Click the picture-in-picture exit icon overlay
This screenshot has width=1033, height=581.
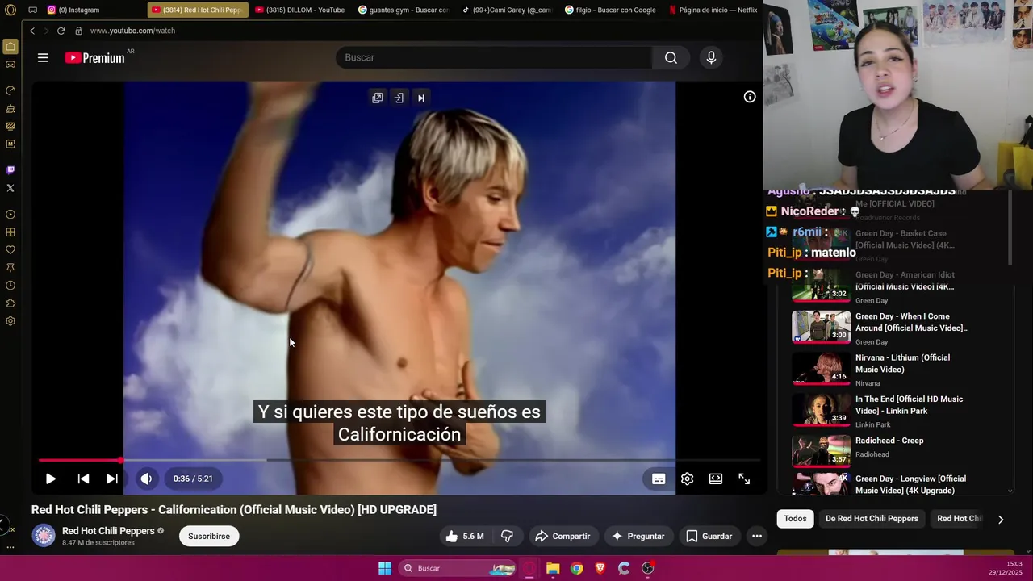(399, 98)
